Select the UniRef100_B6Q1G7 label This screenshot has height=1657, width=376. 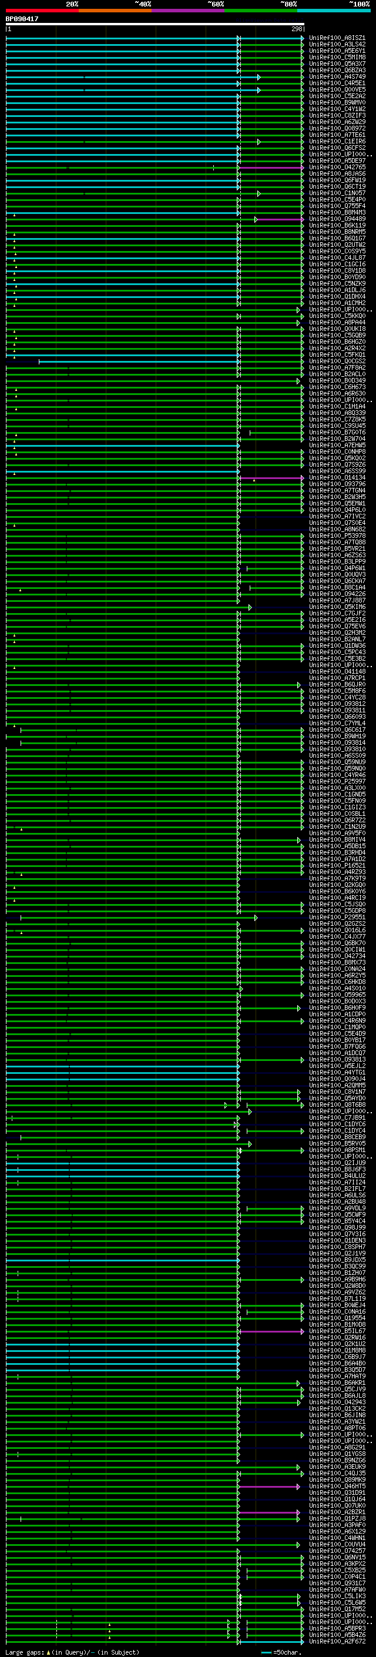pos(337,239)
